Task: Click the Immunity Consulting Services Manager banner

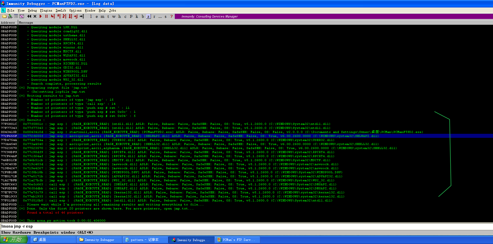Action: pyautogui.click(x=210, y=16)
